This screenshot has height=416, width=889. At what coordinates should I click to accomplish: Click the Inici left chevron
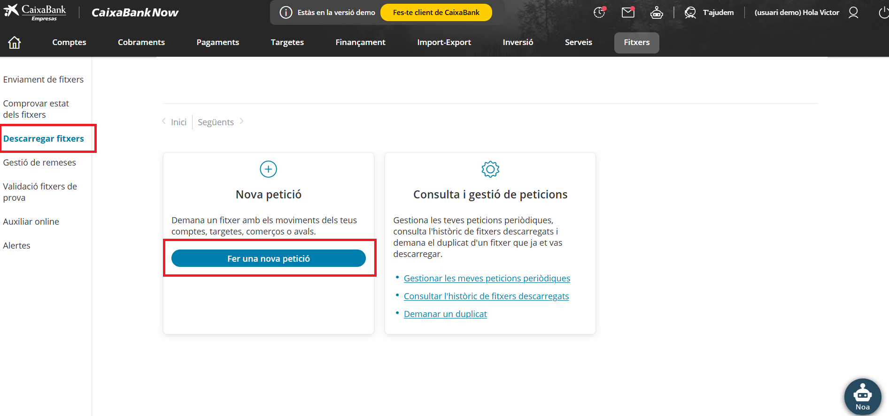click(x=164, y=121)
